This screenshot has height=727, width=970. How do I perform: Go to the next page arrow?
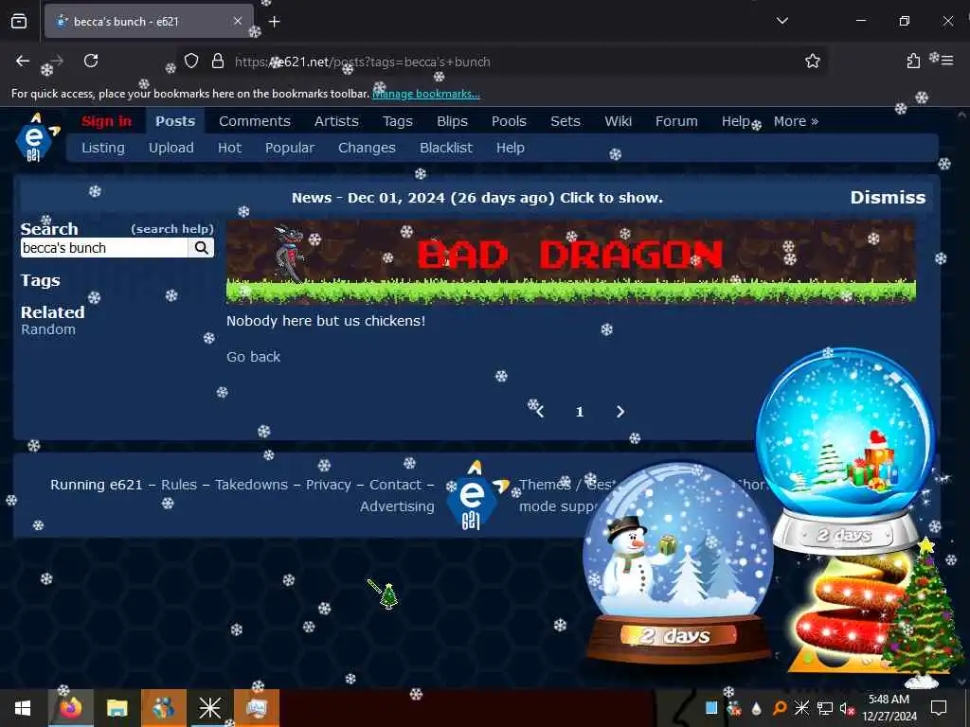click(x=620, y=412)
